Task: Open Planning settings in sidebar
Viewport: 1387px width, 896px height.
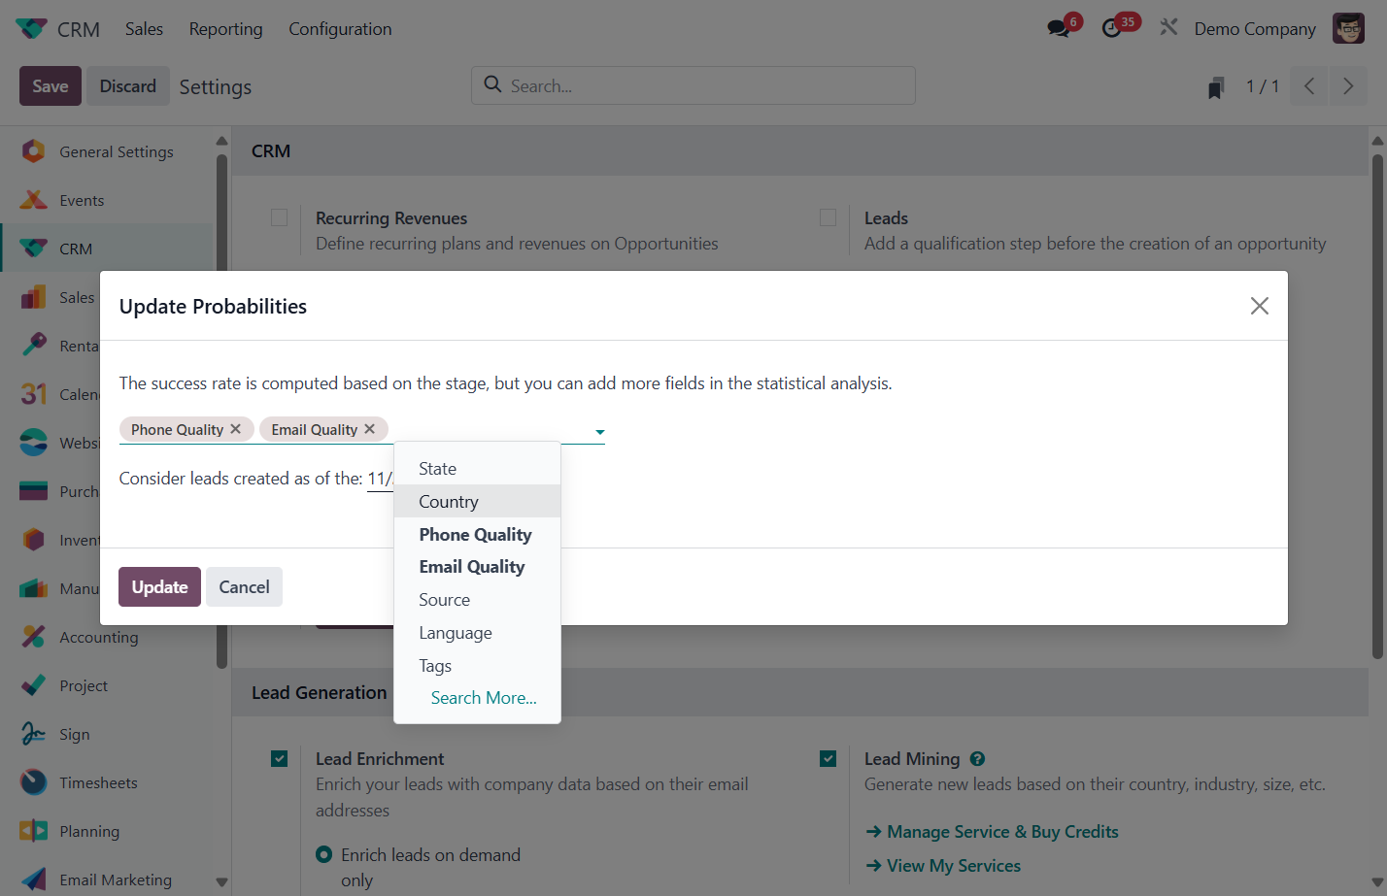Action: pos(107,831)
